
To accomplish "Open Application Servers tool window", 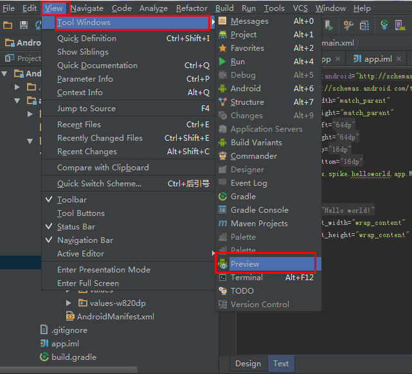I will click(x=268, y=129).
